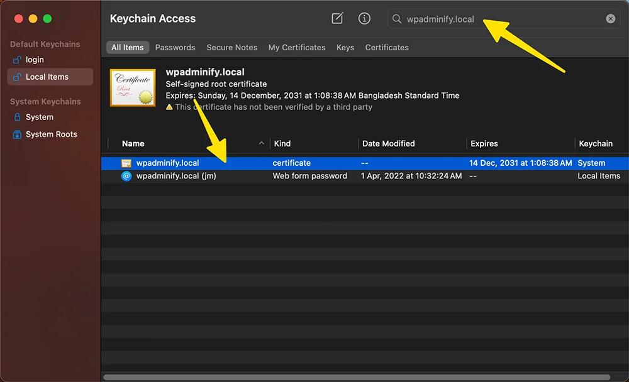Switch to the Passwords tab
This screenshot has width=629, height=382.
pyautogui.click(x=175, y=47)
